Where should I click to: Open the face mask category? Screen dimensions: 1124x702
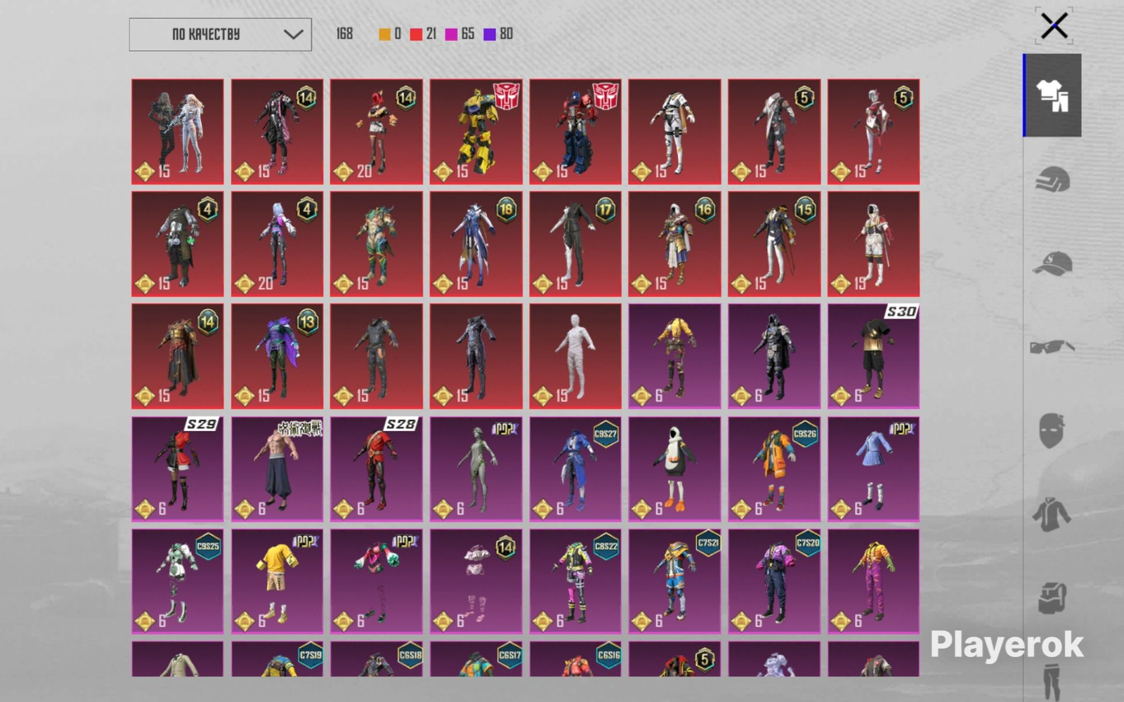pos(1052,430)
